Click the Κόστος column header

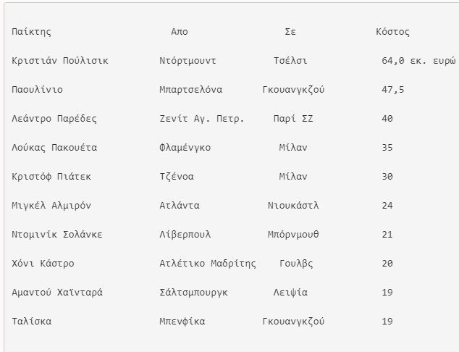[x=392, y=32]
